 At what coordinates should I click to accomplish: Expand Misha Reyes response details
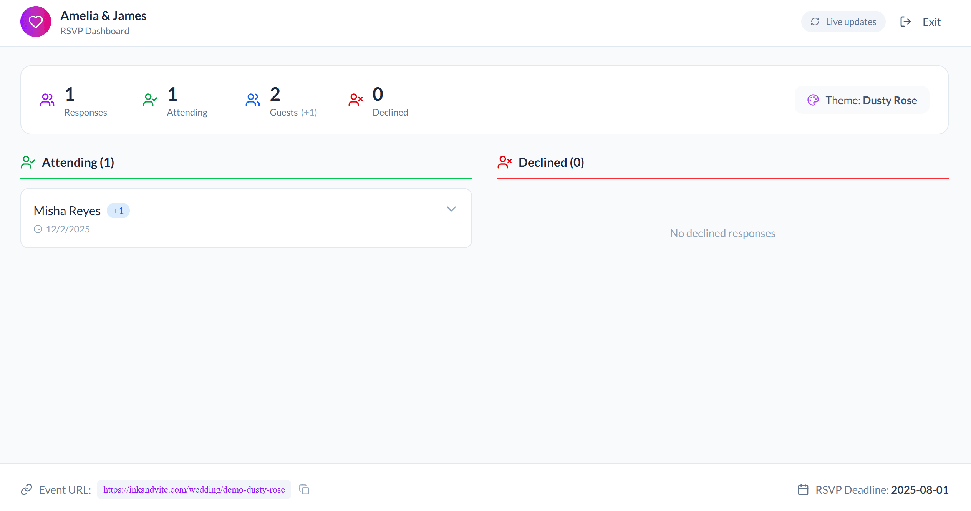451,209
